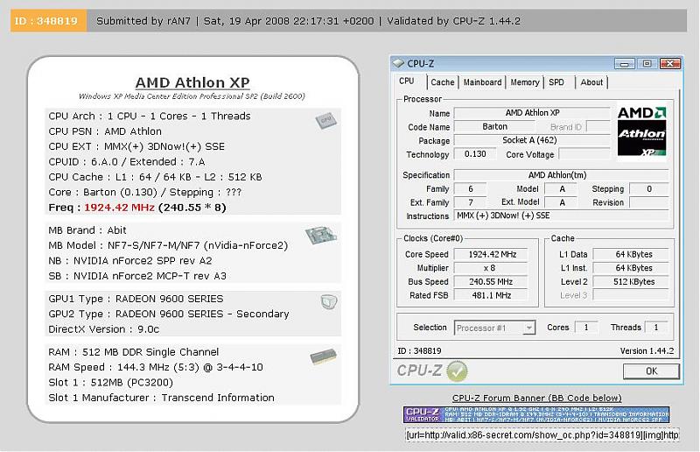Open the Mainboard tab
The image size is (700, 452).
482,82
